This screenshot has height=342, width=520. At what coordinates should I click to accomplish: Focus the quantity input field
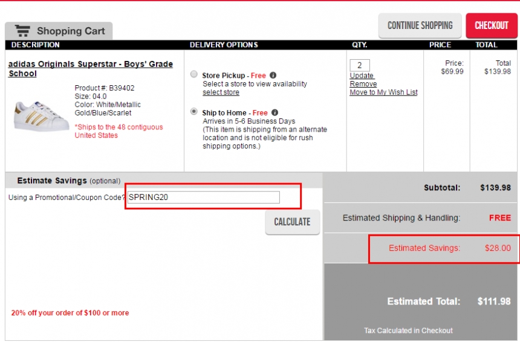click(360, 65)
